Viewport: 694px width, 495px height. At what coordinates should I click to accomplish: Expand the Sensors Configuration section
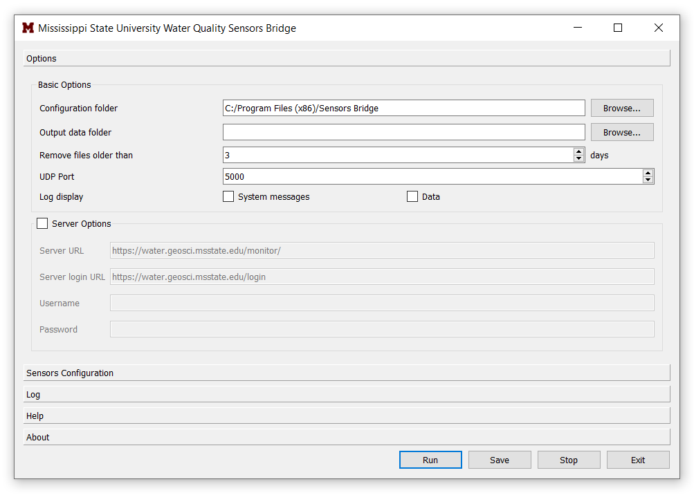[347, 373]
